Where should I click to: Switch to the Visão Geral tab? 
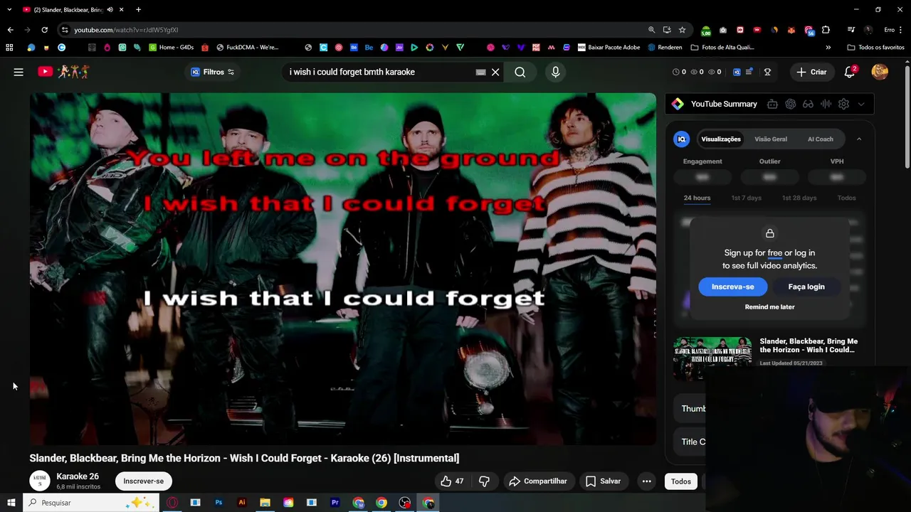[x=771, y=139]
